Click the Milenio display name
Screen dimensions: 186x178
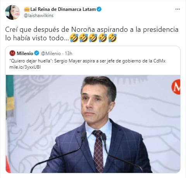(25, 54)
